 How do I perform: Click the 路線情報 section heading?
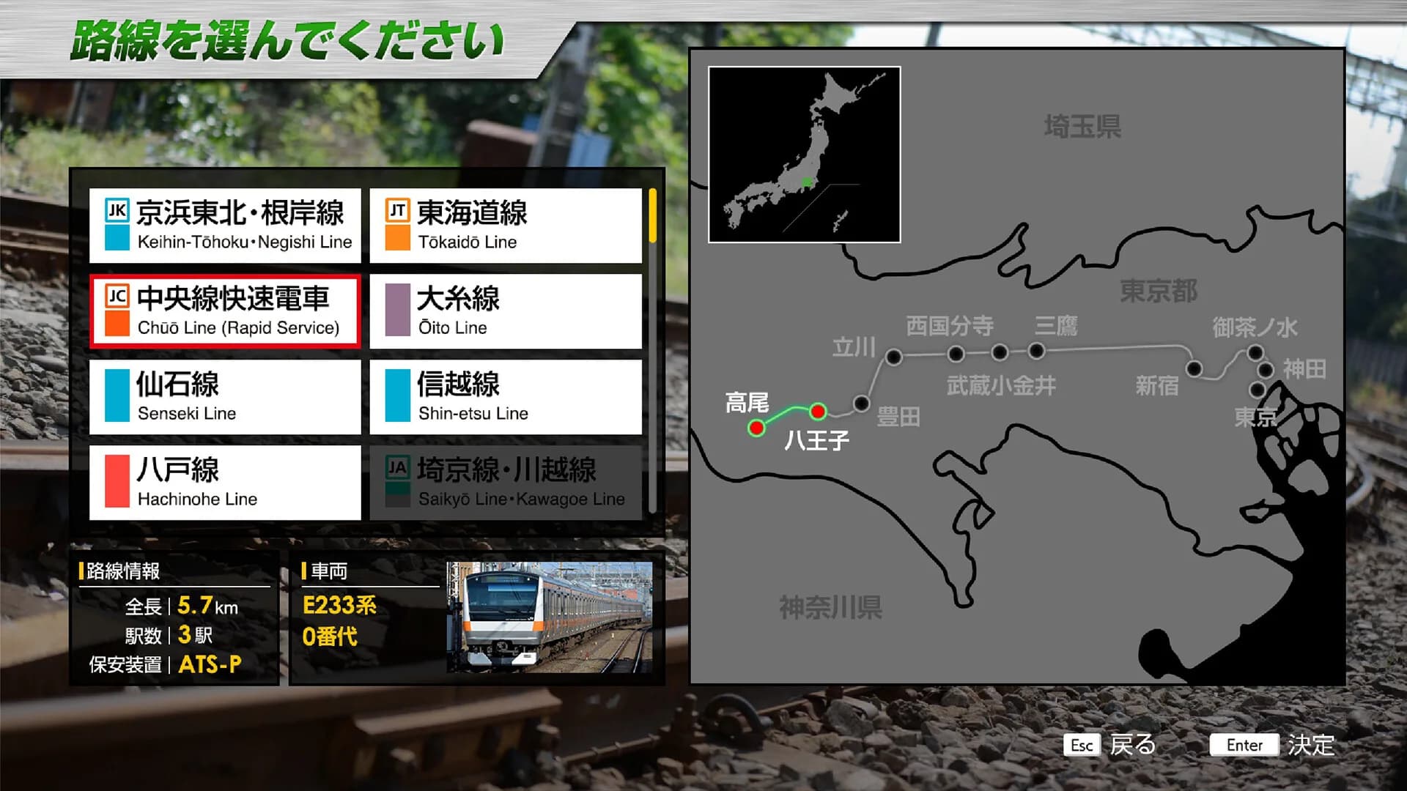coord(122,571)
